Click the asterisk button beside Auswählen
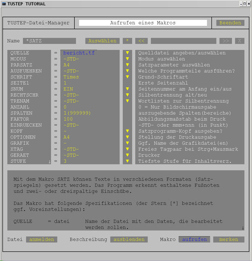Screen dimensions: 252x261 (127, 41)
